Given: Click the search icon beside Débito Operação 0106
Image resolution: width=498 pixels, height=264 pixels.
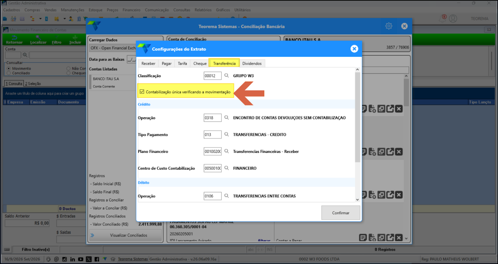Looking at the screenshot, I should 227,196.
